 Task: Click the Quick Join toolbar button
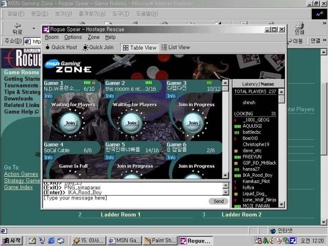[98, 48]
